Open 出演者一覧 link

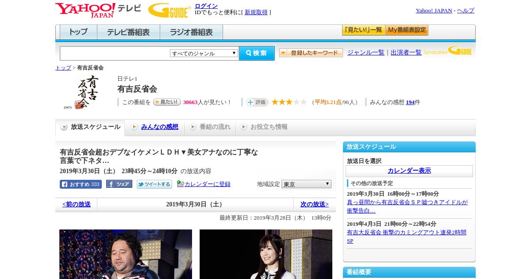coord(406,52)
